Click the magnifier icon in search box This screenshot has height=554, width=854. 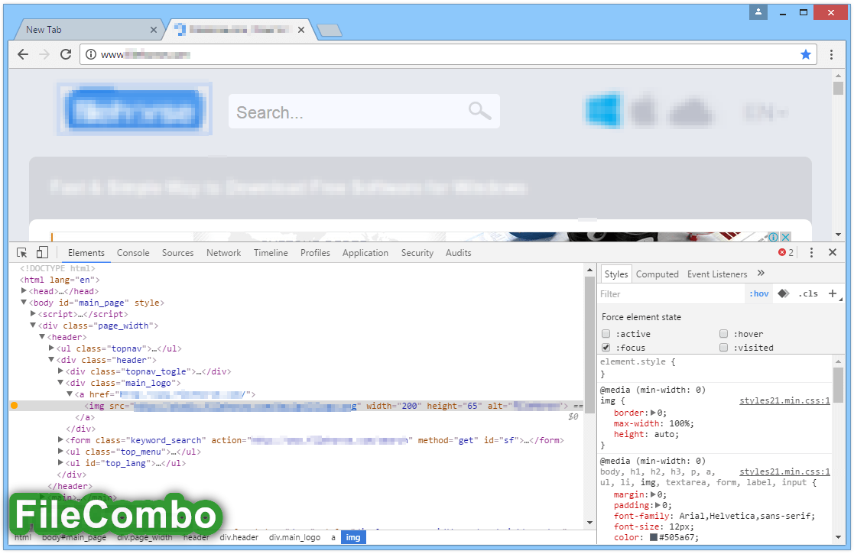[480, 111]
